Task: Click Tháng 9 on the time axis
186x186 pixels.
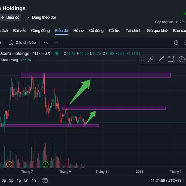Action: point(65,172)
